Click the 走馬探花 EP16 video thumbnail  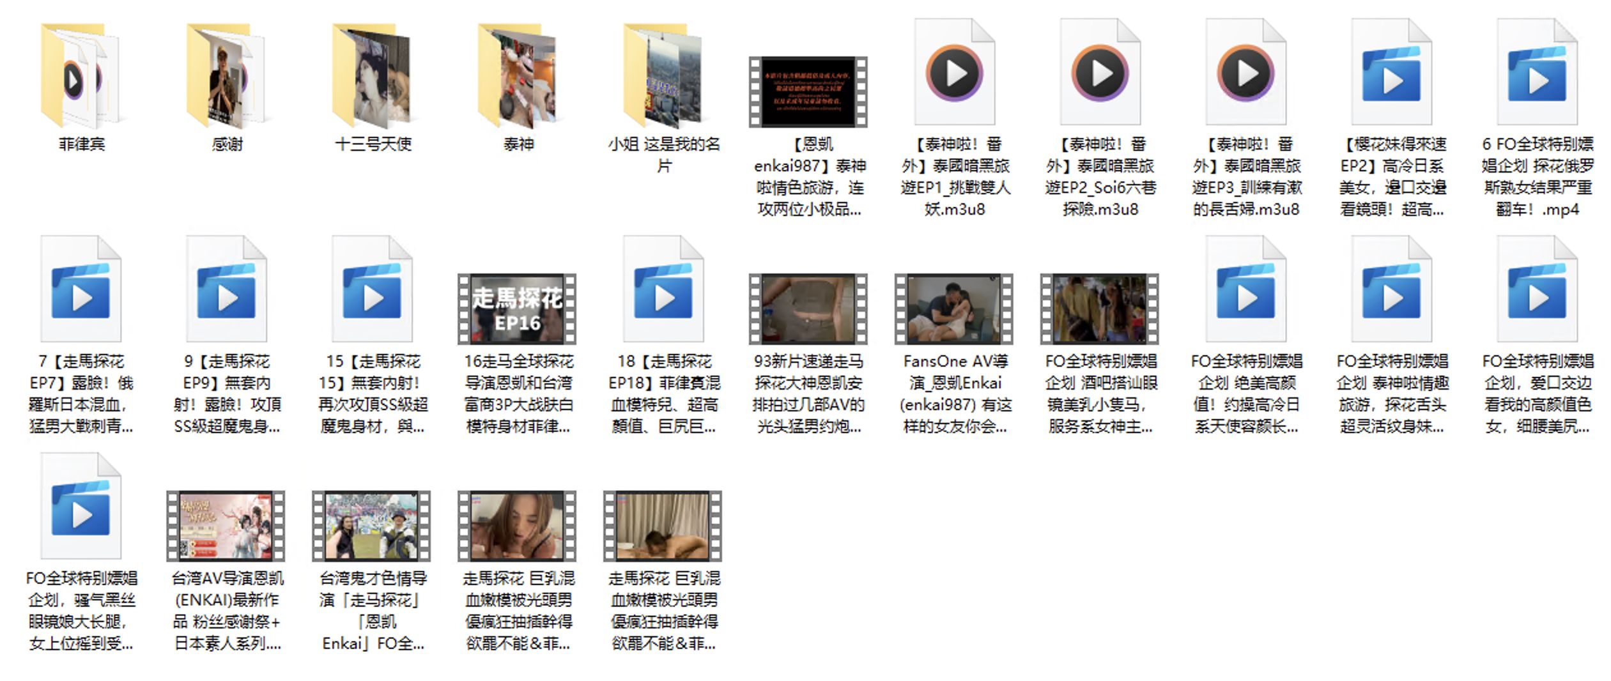point(517,309)
